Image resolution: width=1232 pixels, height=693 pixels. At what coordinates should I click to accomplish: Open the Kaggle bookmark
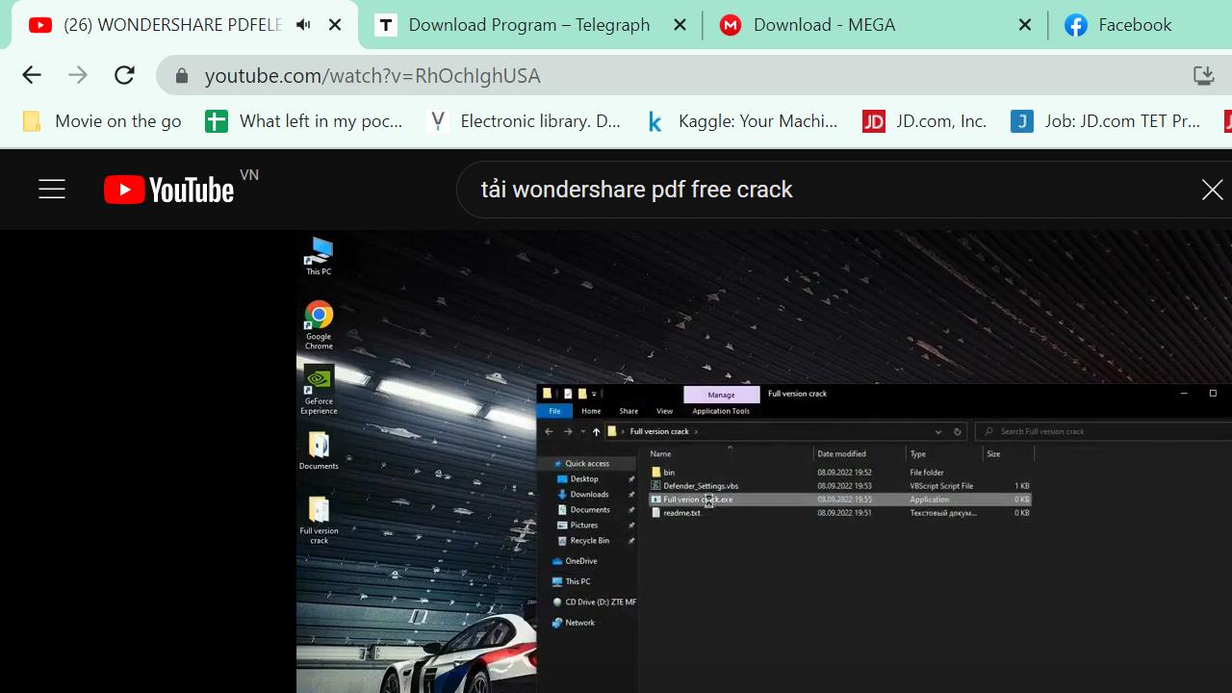(x=742, y=121)
